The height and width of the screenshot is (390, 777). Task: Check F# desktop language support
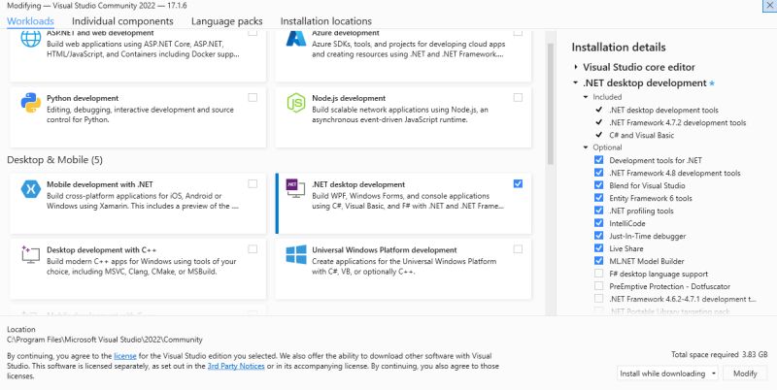[x=598, y=274]
